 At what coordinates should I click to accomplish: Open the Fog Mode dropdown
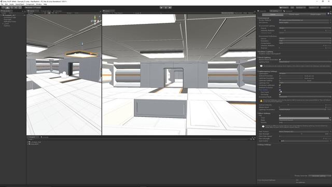point(305,120)
